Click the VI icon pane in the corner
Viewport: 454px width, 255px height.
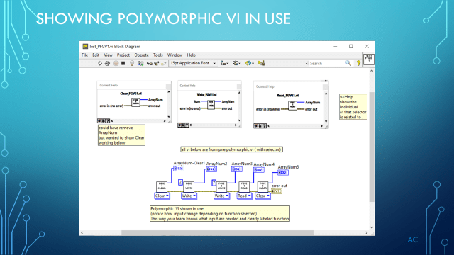click(x=369, y=59)
